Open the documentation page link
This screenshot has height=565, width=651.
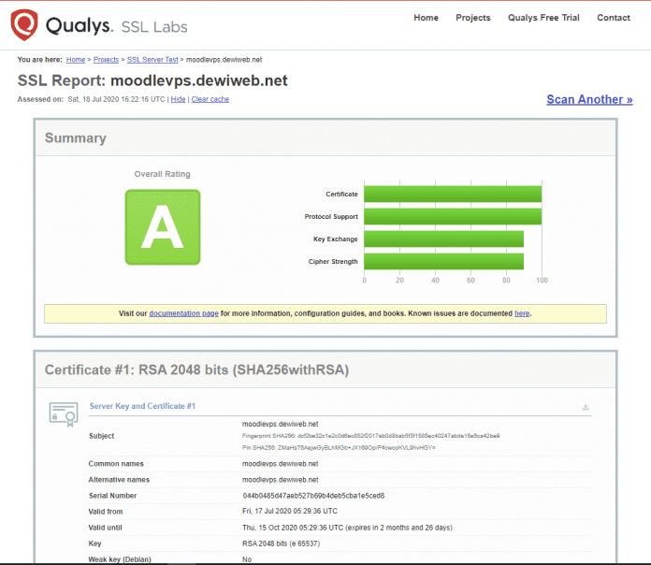click(184, 313)
